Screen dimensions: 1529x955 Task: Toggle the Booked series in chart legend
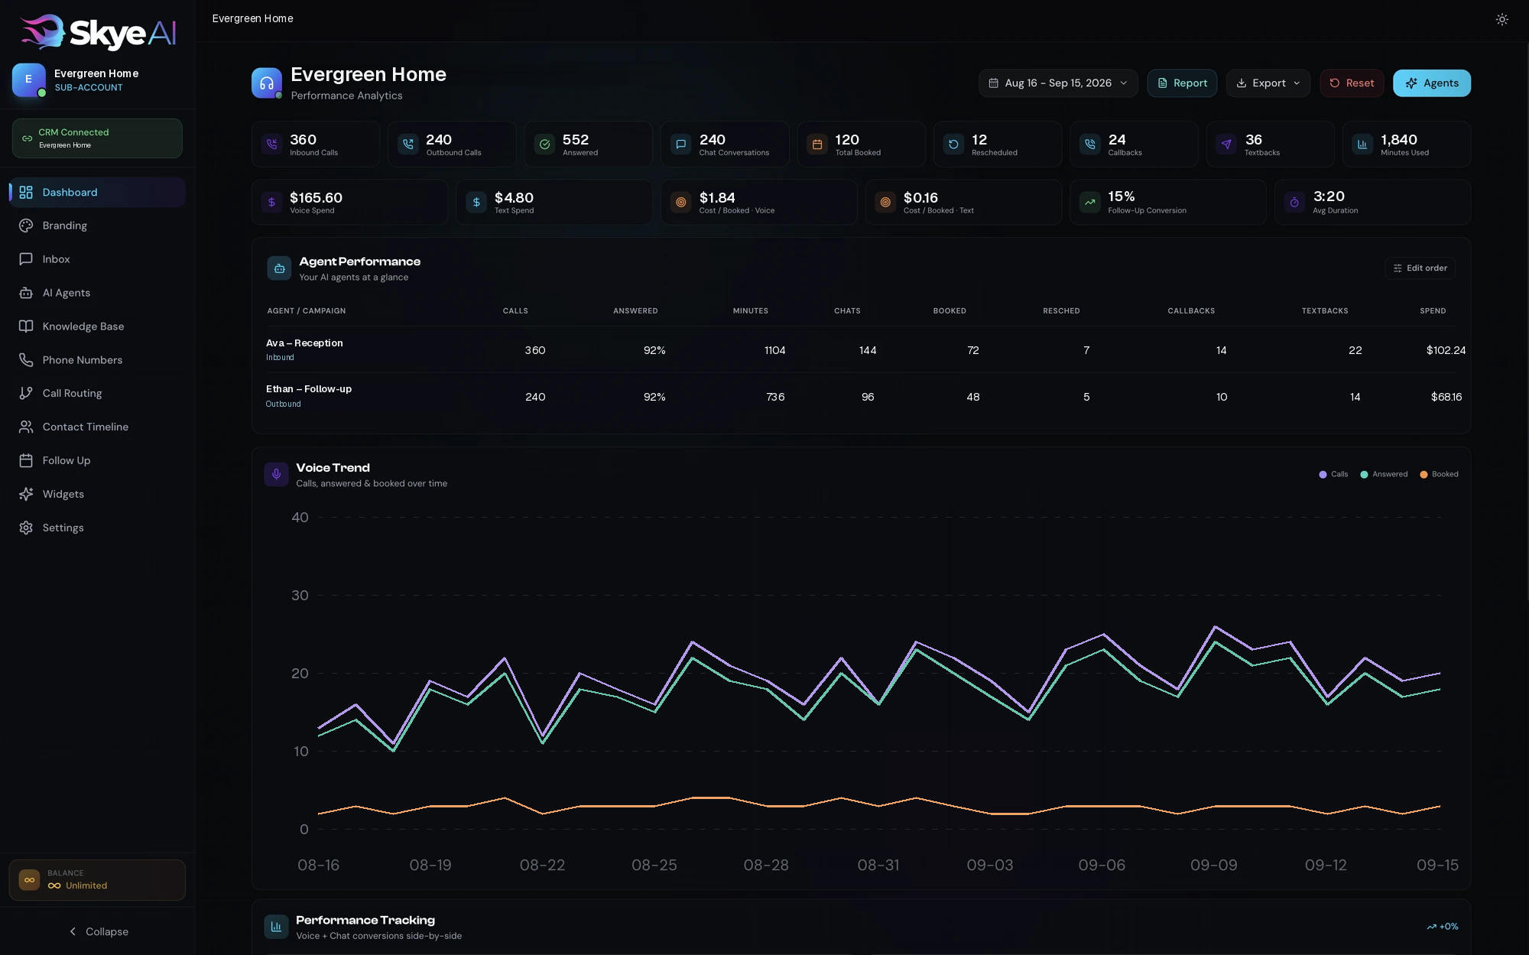(1439, 474)
